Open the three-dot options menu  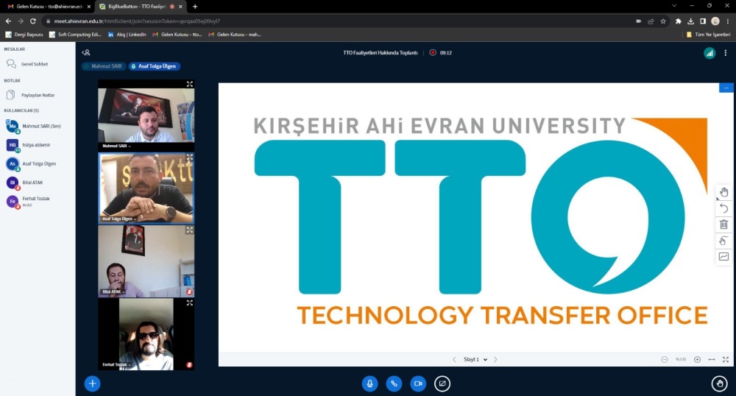726,53
